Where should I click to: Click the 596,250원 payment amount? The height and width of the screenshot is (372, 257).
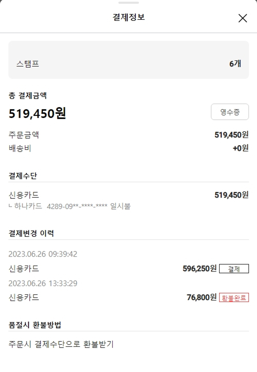(x=199, y=268)
